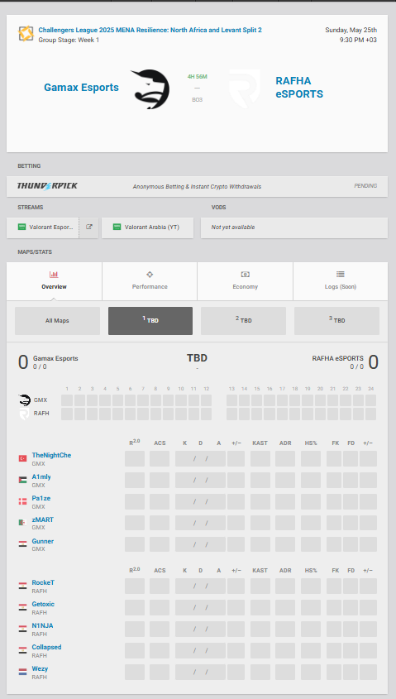
Task: Click the 'Sunday, May 25th' date
Action: [351, 30]
